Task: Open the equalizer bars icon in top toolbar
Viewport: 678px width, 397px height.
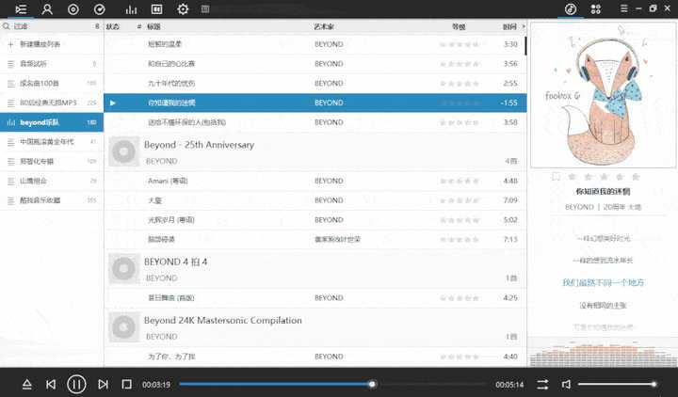Action: [131, 9]
